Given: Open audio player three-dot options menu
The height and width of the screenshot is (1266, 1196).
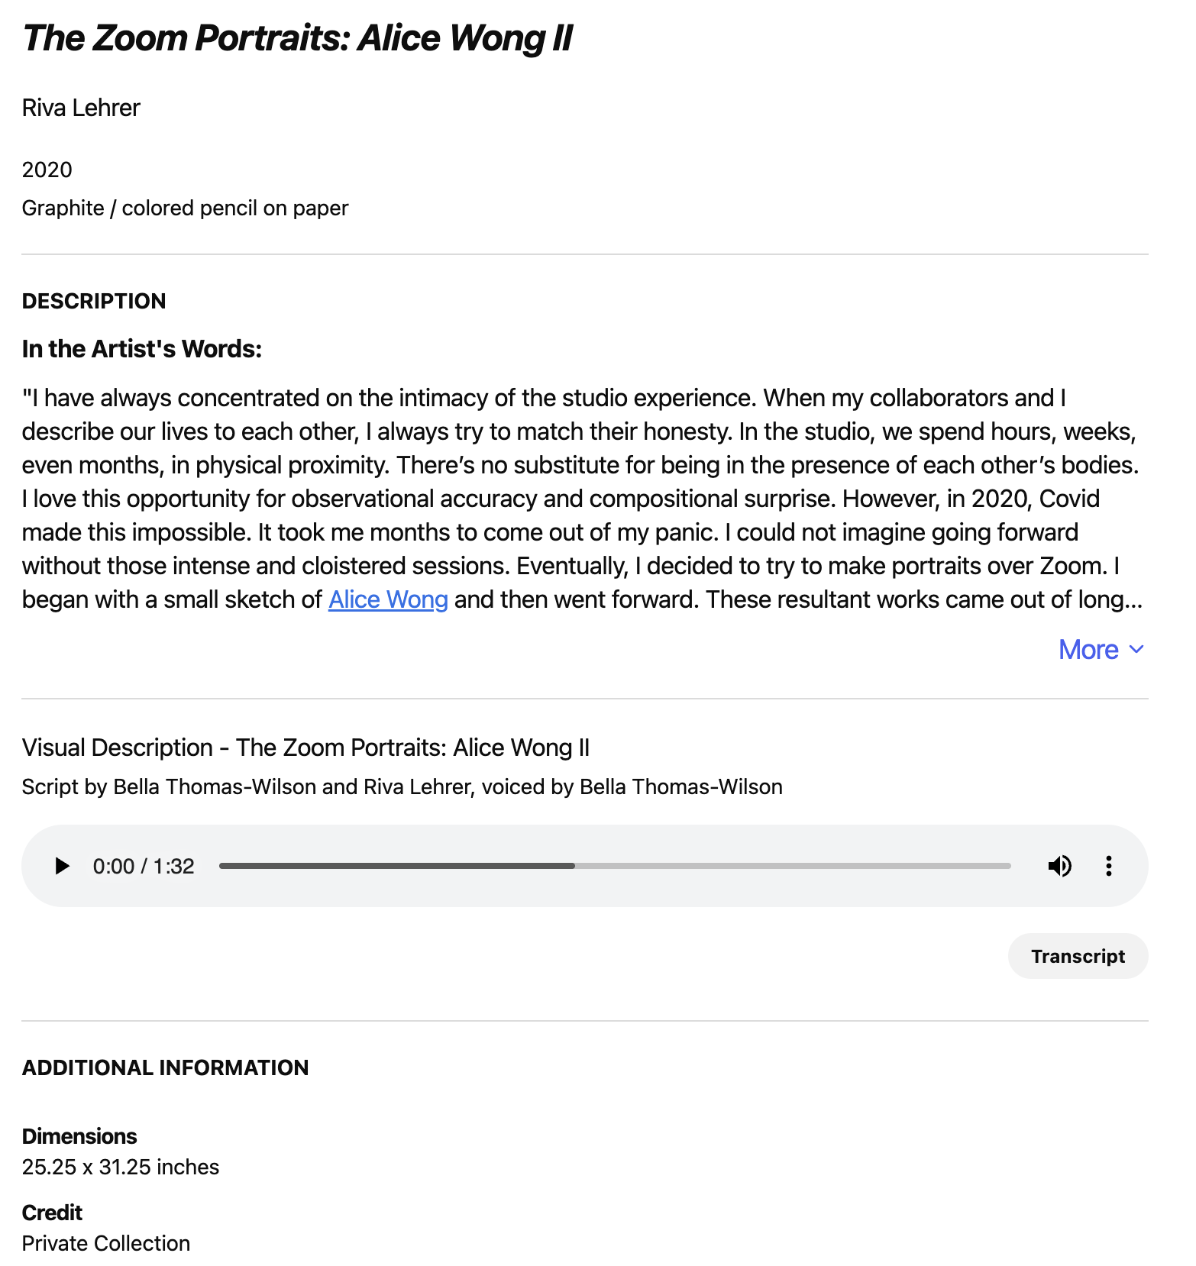Looking at the screenshot, I should tap(1108, 866).
